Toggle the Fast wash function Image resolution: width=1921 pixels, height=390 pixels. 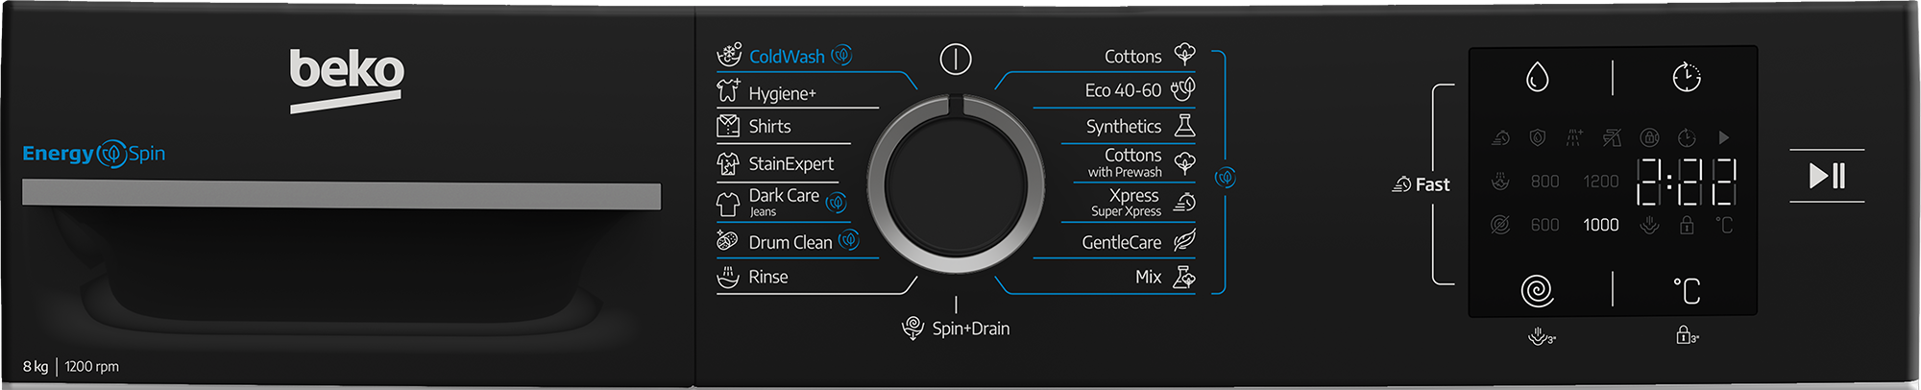[x=1422, y=184]
